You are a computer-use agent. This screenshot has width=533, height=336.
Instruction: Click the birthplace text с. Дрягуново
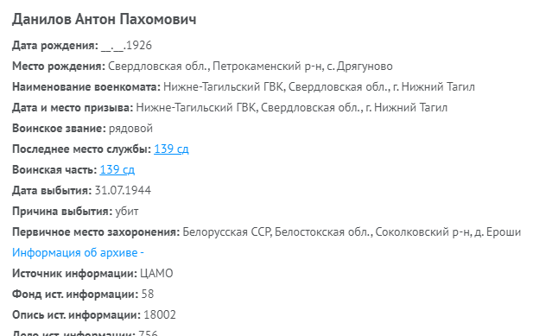point(359,66)
